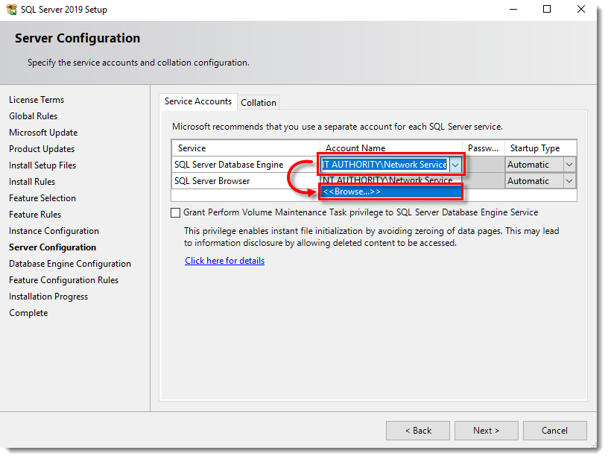Enable Grant Perform Volume Maintenance Task checkbox
The height and width of the screenshot is (459, 608).
point(176,213)
